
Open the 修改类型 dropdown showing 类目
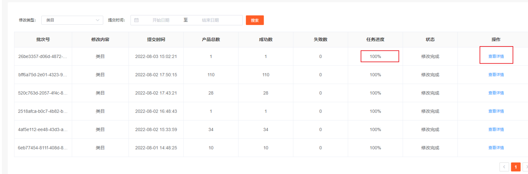[x=72, y=20]
